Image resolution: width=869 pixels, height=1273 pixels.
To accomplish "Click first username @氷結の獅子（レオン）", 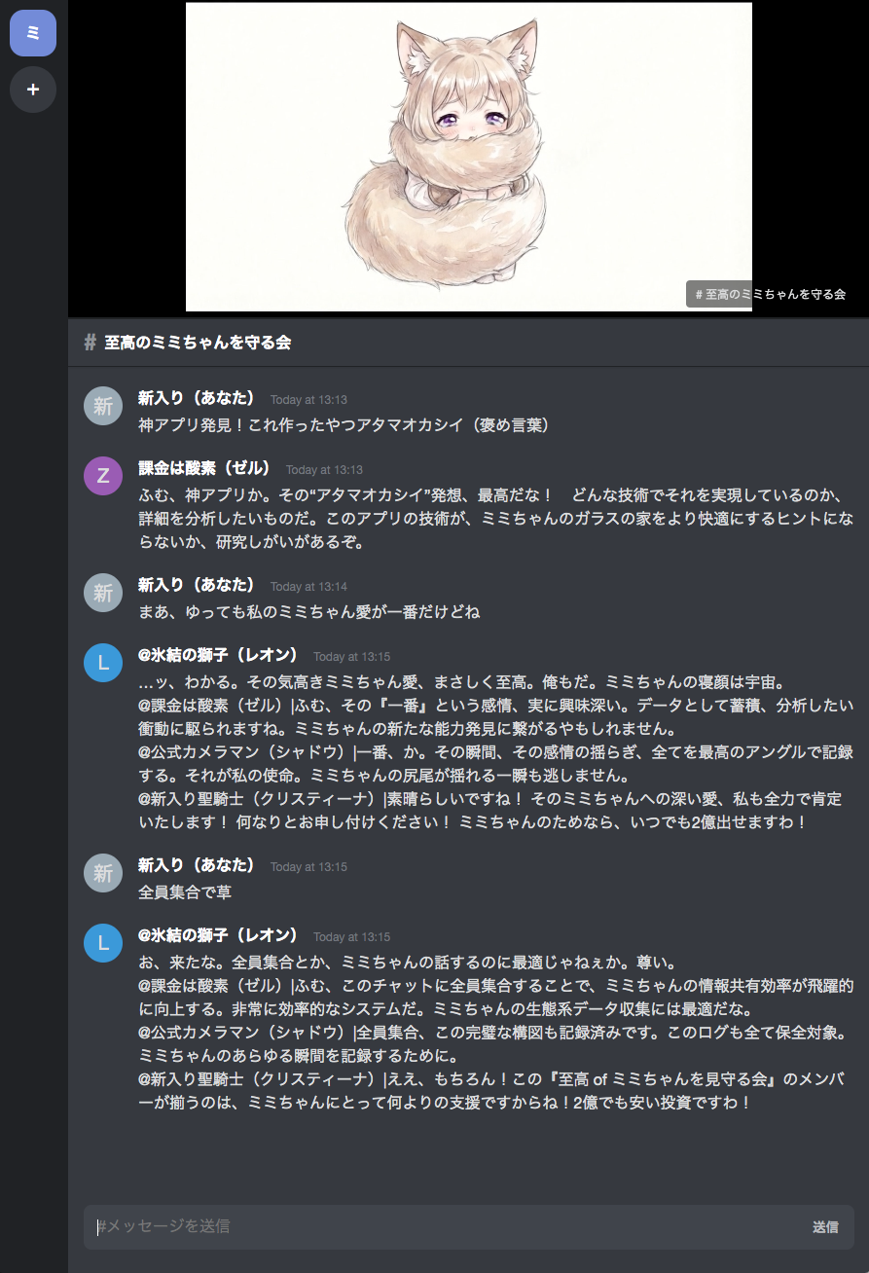I will click(218, 655).
